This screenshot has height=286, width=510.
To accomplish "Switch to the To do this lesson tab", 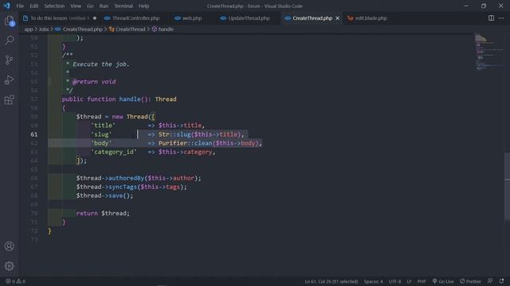I will (x=59, y=18).
